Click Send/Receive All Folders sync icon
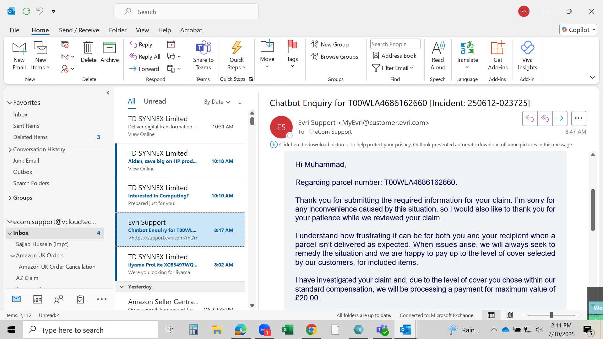Screen dimensions: 603x339 pos(26,11)
